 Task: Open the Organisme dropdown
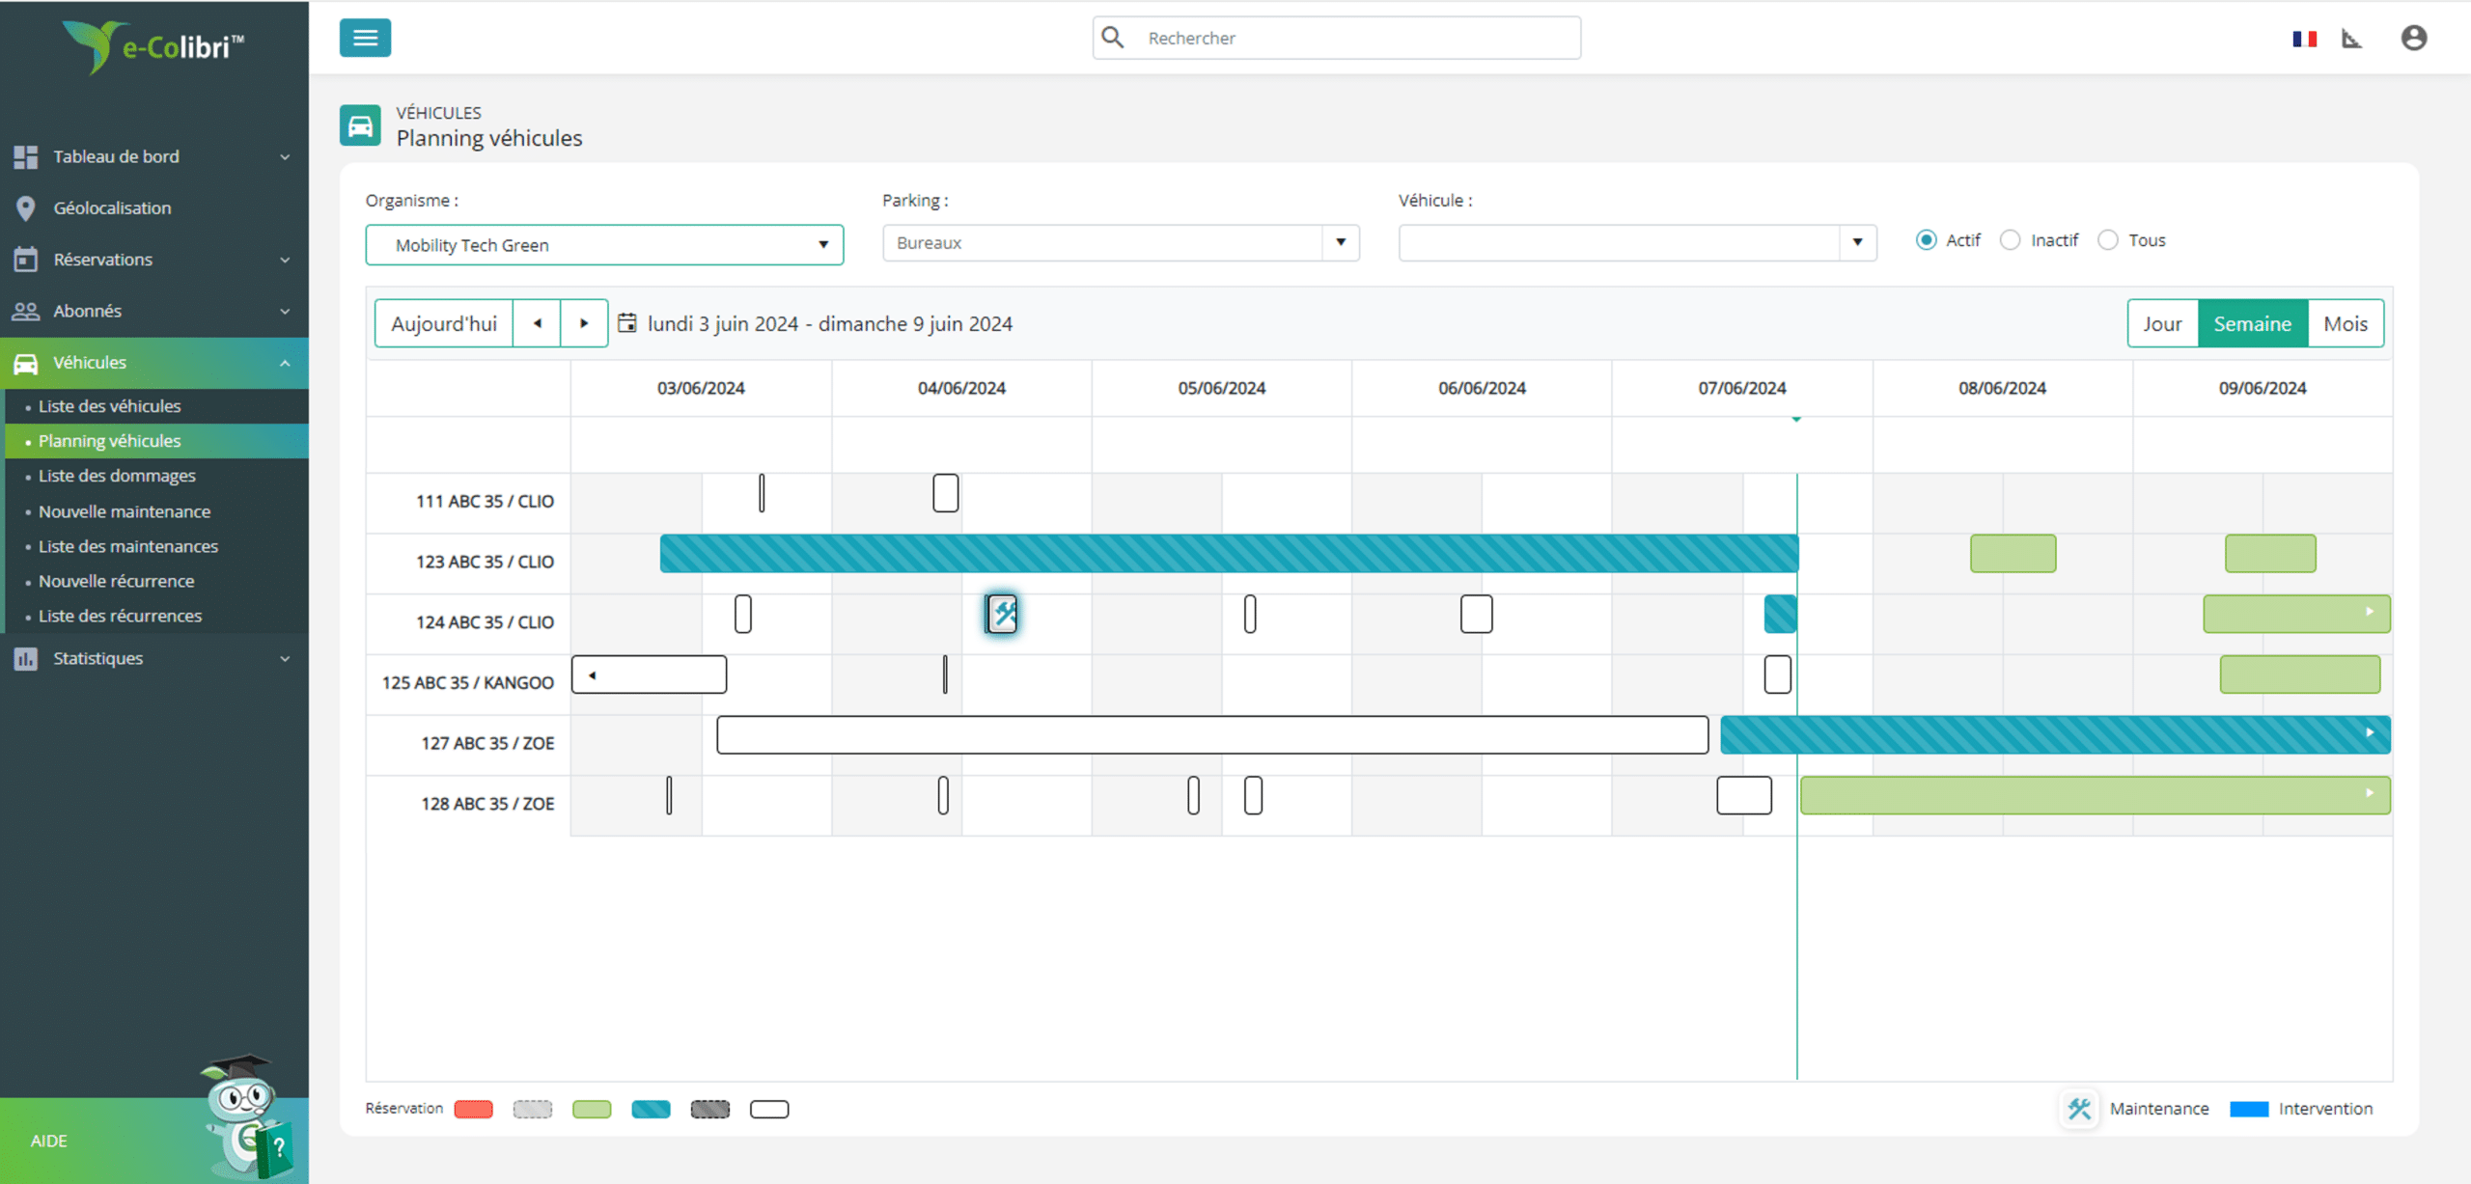pos(604,245)
